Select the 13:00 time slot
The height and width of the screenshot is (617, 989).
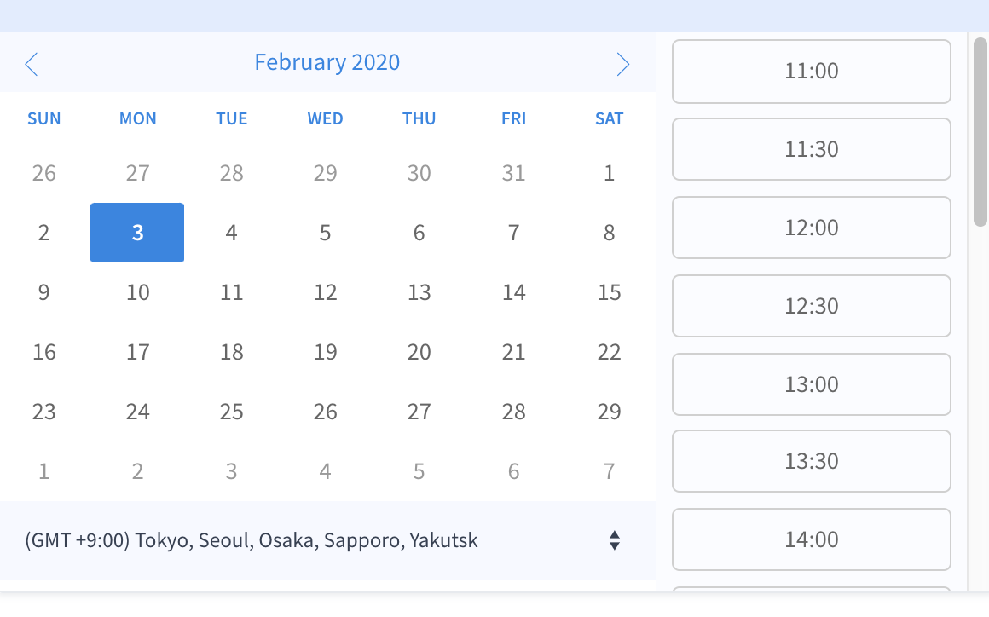click(811, 384)
